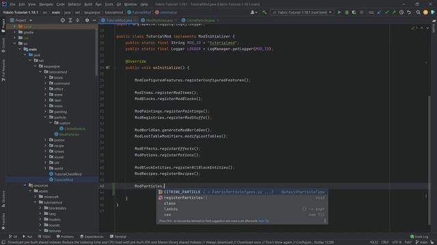Image resolution: width=437 pixels, height=245 pixels.
Task: Expand the block folder in project tree
Action: 46,78
